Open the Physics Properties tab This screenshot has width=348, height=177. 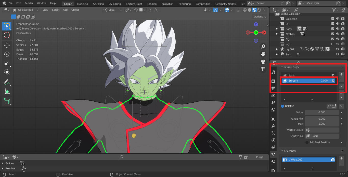273,140
